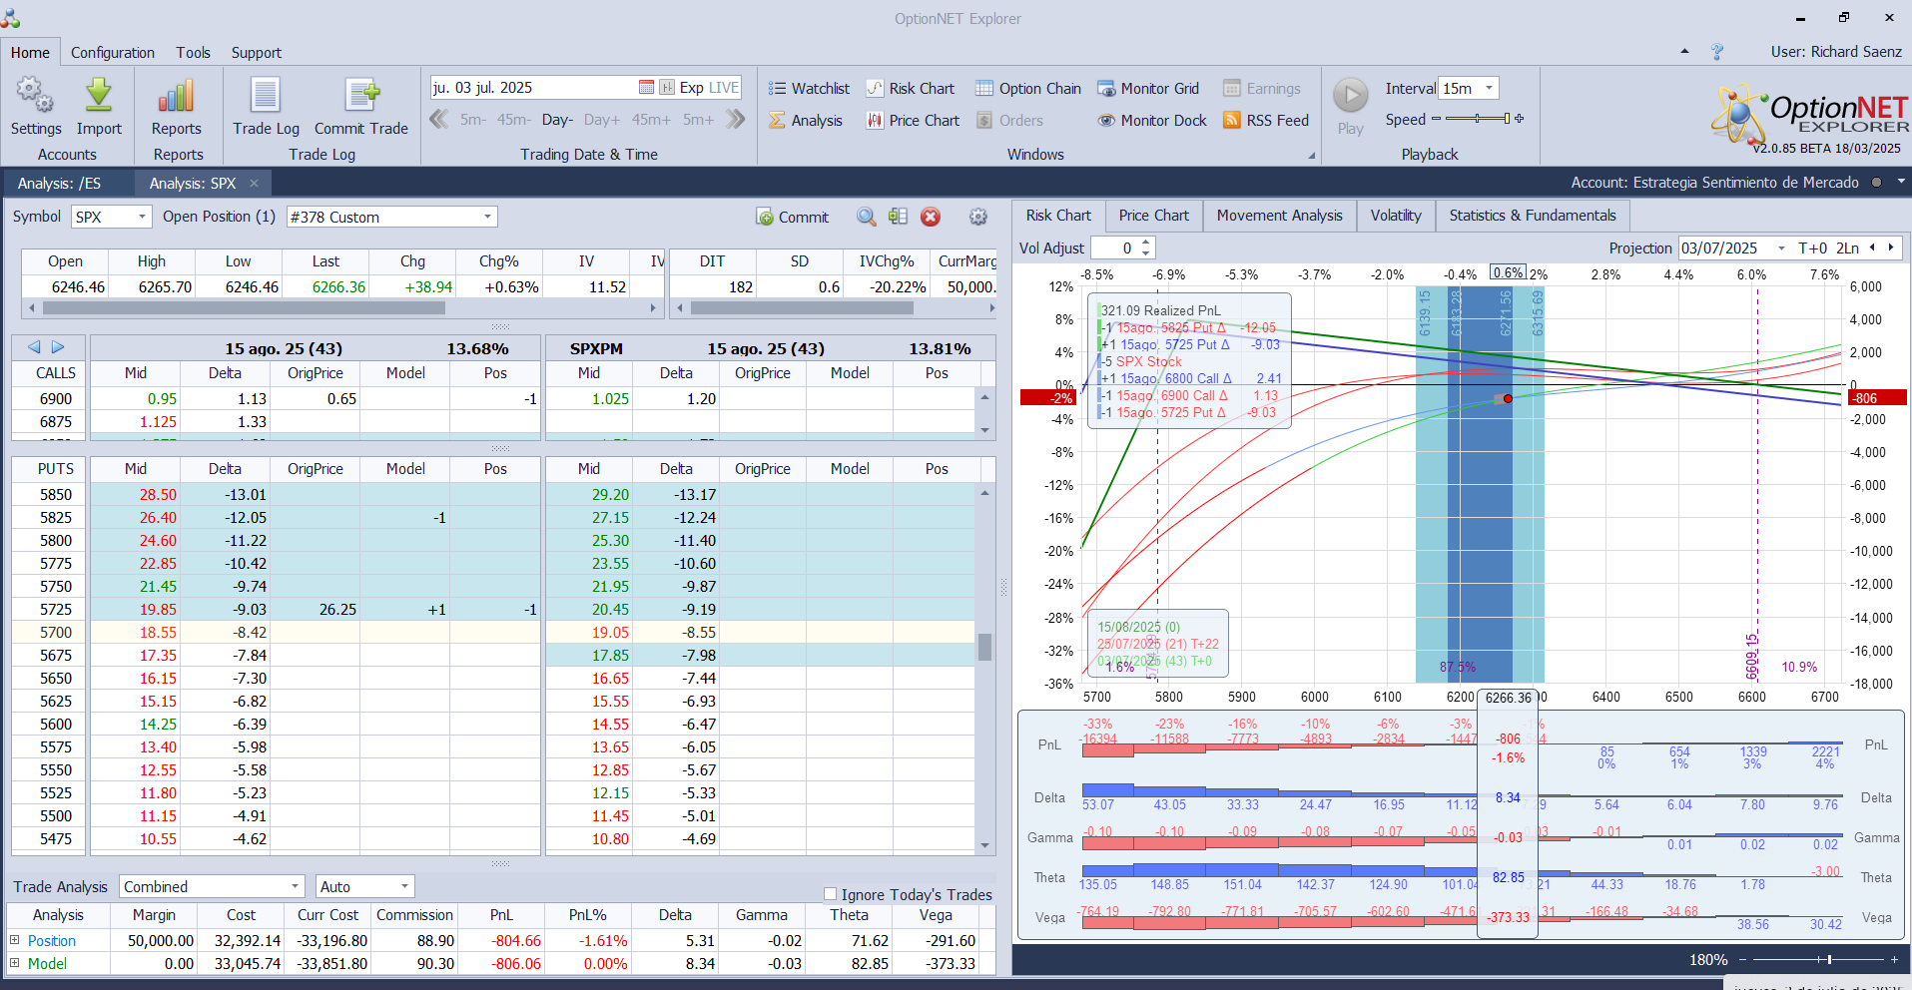Open the Support ribbon tab
This screenshot has width=1912, height=990.
256,53
